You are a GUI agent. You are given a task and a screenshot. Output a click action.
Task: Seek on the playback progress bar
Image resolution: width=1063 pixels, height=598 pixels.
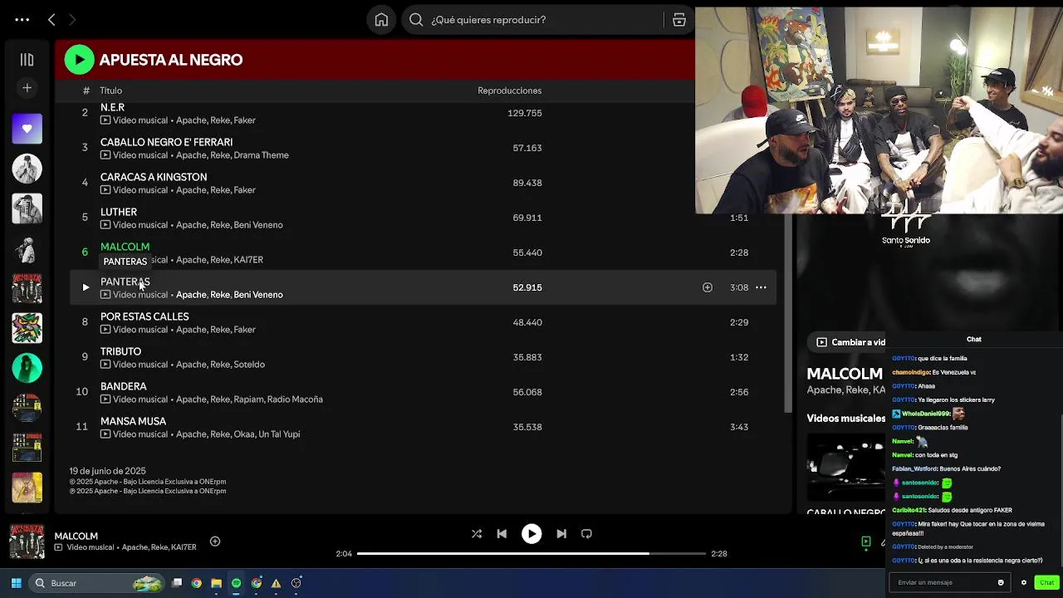click(x=531, y=553)
